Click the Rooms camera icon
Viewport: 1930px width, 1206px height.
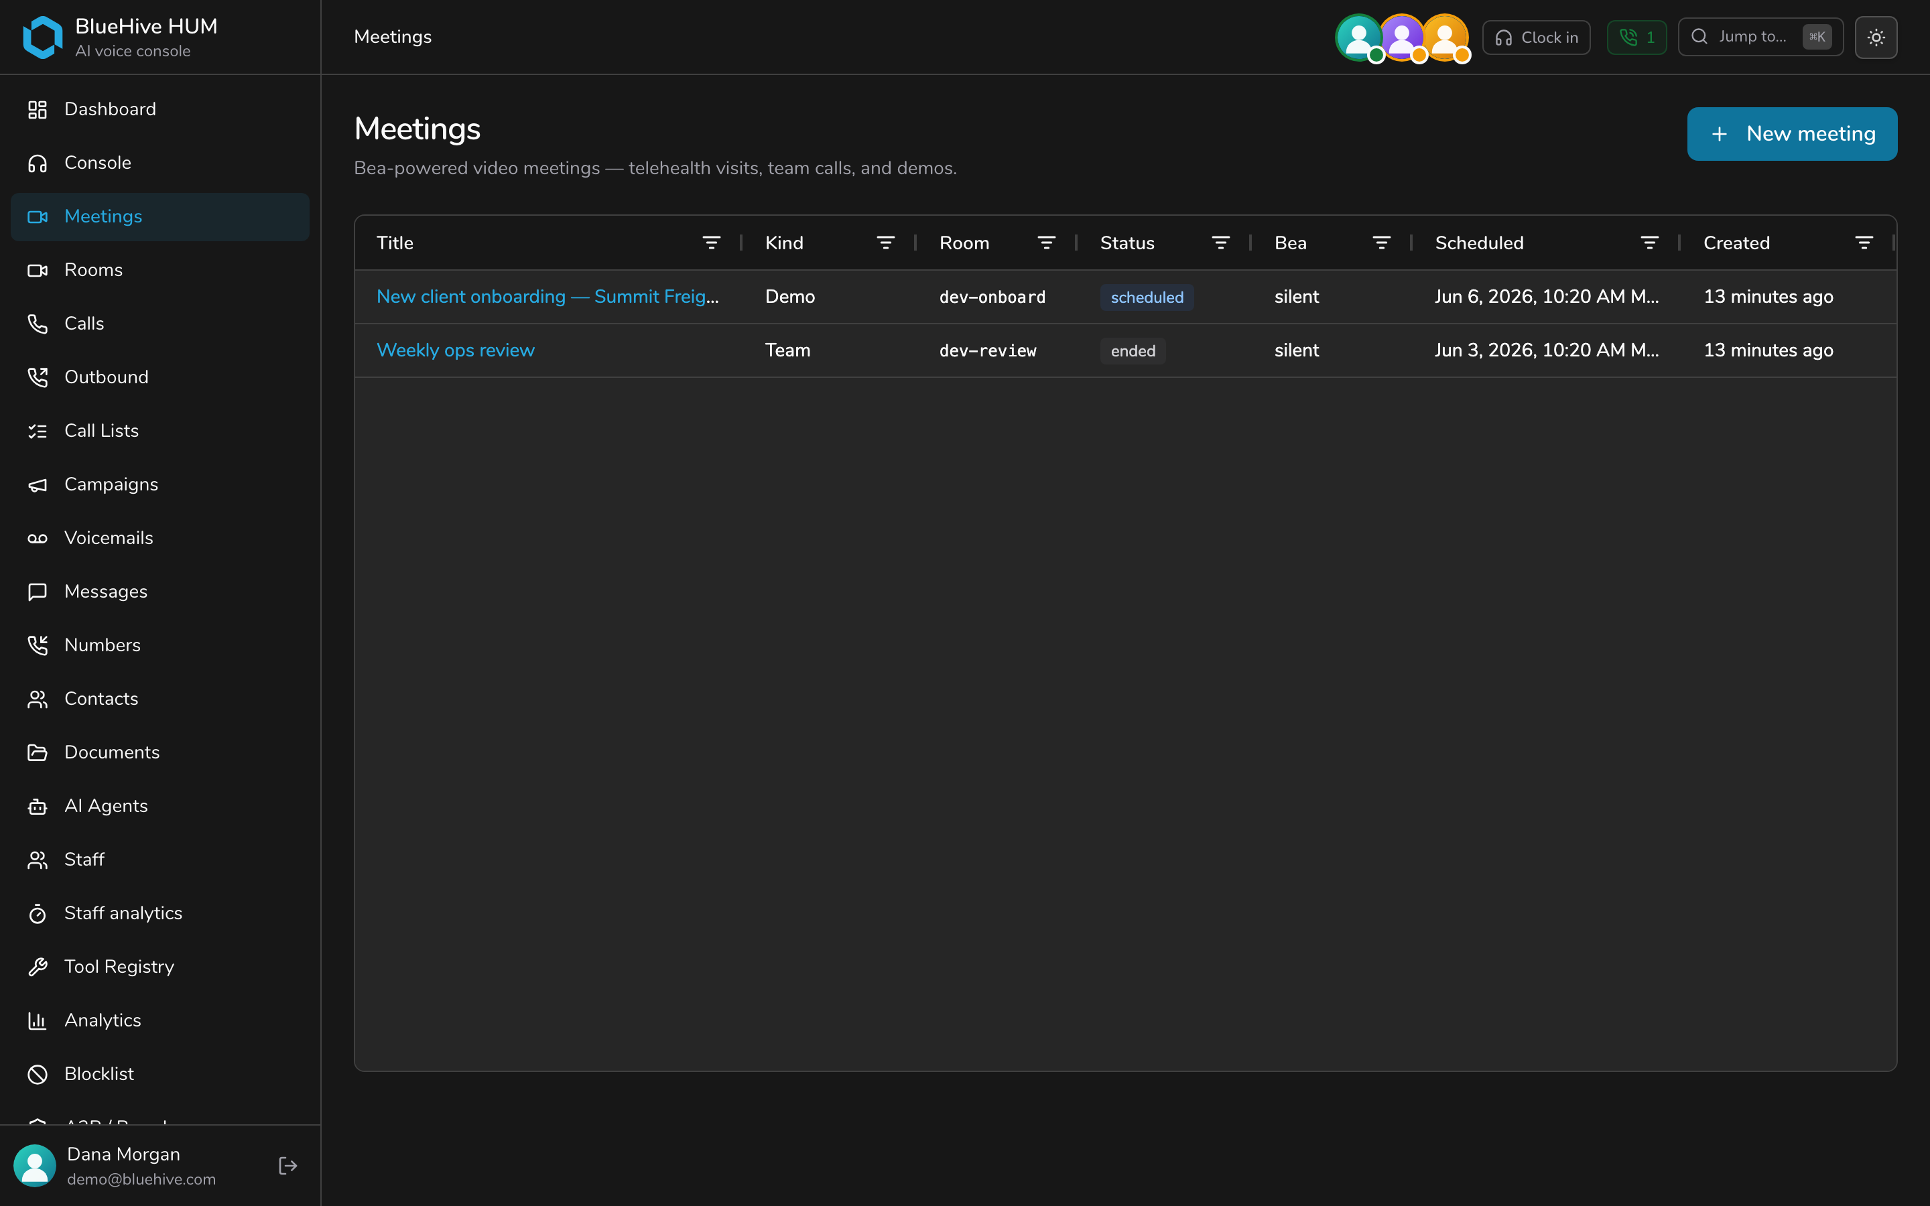38,271
